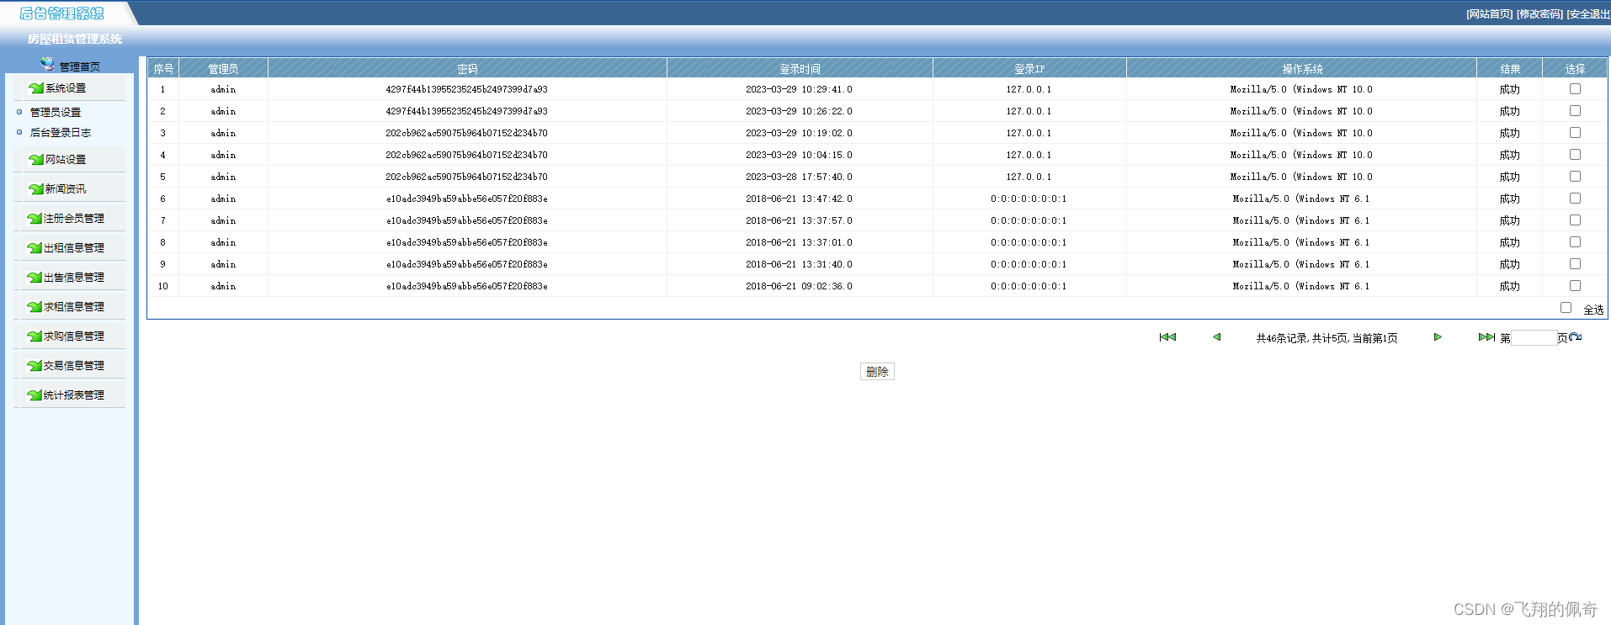This screenshot has height=625, width=1611.
Task: Select the checkbox for log row 3
Action: 1575,132
